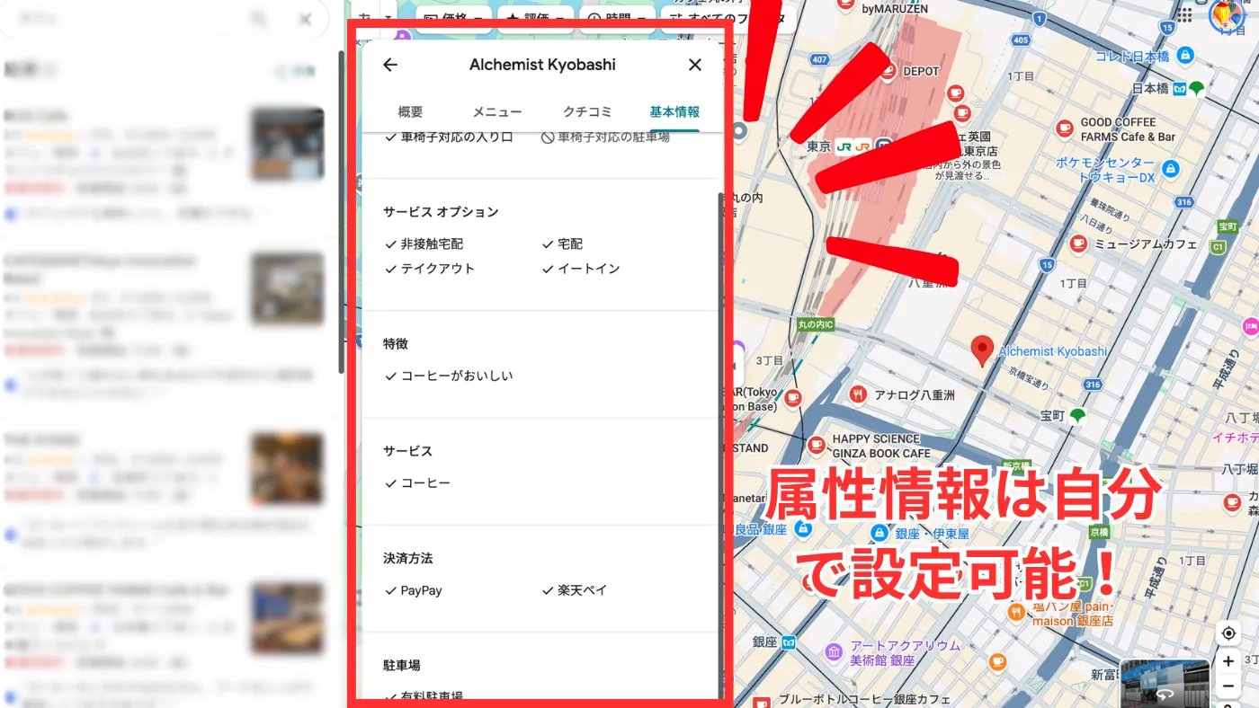This screenshot has height=708, width=1259.
Task: Click the イートイン service option
Action: click(580, 269)
